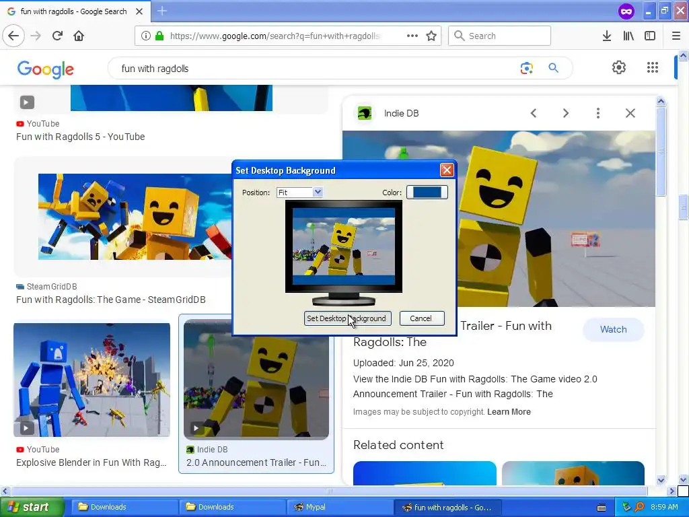Show next image in Indie DB panel
Screen dimensions: 689x517
tap(565, 113)
